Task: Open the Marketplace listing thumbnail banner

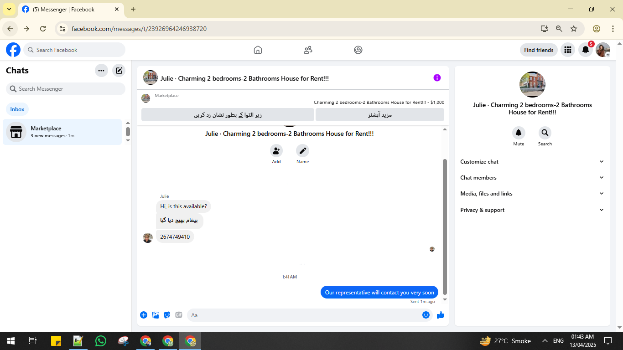Action: [x=146, y=98]
